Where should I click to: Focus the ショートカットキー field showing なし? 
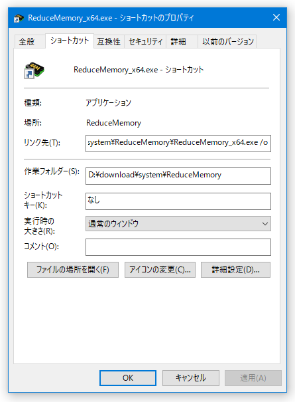click(178, 201)
